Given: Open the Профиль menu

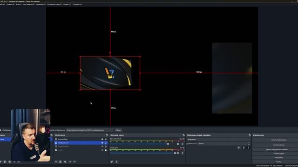Looking at the screenshot, I should [41, 4].
